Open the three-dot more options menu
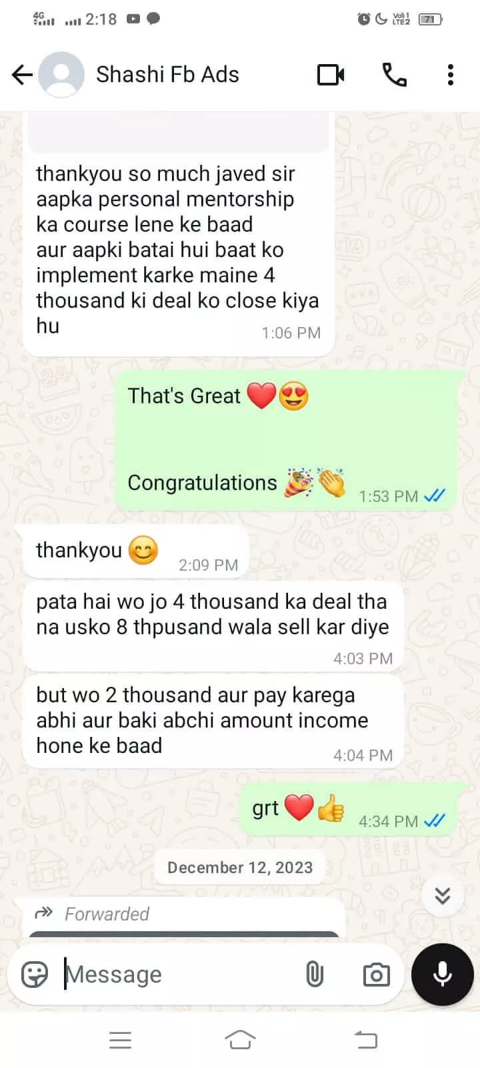This screenshot has width=480, height=1068. (x=451, y=75)
